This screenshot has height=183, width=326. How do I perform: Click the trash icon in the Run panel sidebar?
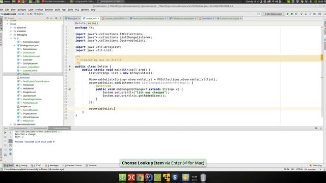pyautogui.click(x=10, y=154)
